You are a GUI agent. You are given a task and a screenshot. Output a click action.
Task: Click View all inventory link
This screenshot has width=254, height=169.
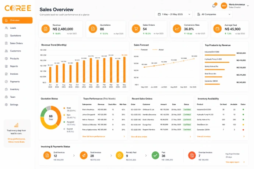204,137
